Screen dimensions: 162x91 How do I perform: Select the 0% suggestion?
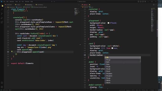pos(123,57)
